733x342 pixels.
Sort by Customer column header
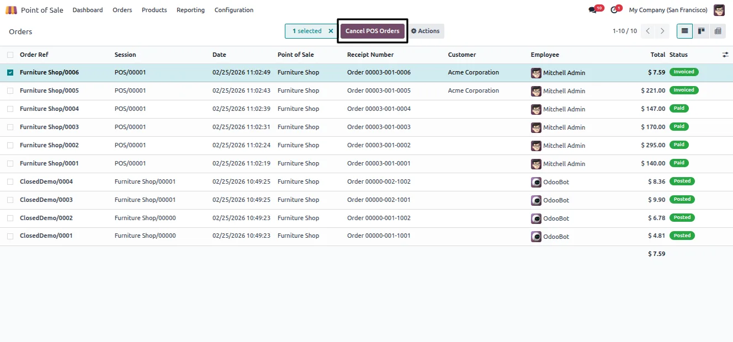462,55
